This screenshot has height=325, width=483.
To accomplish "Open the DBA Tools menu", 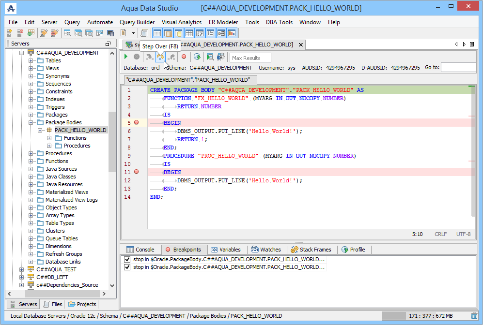I will coord(279,22).
